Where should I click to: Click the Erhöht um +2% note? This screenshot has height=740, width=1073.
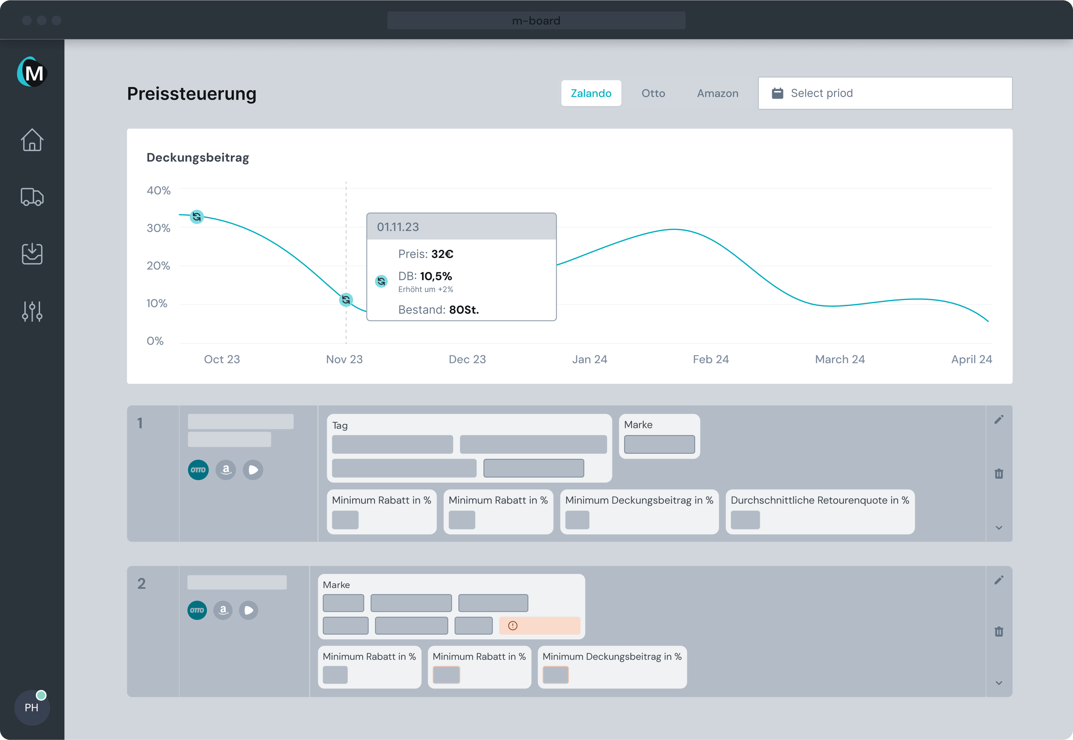[425, 289]
